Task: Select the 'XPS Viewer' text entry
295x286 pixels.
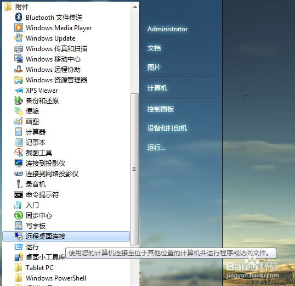Action: 42,91
